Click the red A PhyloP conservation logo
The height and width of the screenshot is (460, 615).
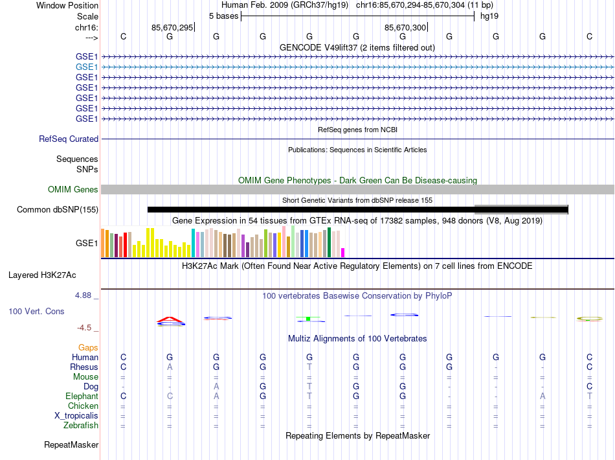click(x=170, y=319)
